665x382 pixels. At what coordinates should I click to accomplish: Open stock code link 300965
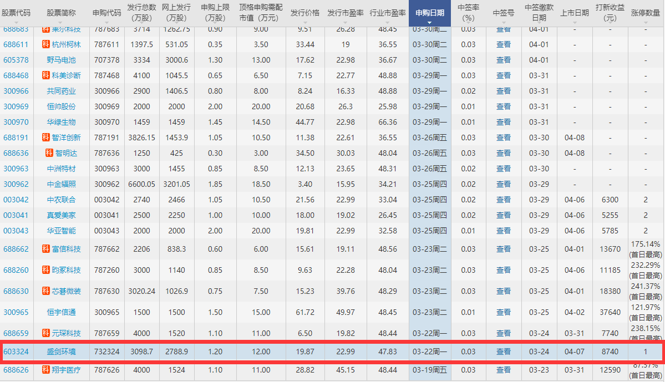(x=16, y=312)
